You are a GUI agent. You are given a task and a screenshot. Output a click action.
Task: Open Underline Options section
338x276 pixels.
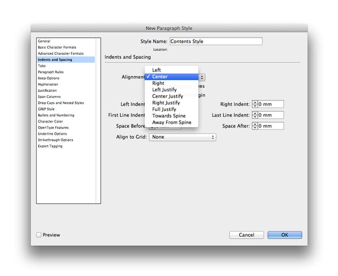click(x=52, y=134)
